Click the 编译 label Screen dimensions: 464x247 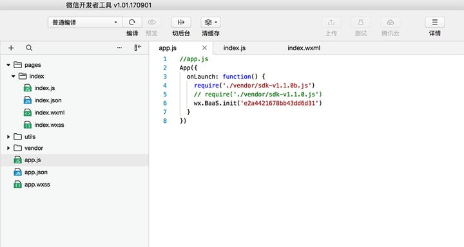click(x=132, y=33)
